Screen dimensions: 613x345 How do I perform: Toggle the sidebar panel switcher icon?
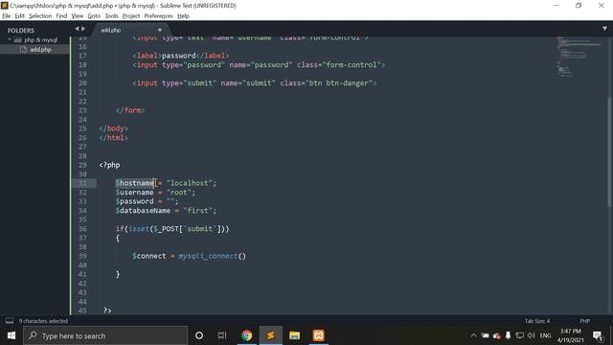pyautogui.click(x=10, y=321)
